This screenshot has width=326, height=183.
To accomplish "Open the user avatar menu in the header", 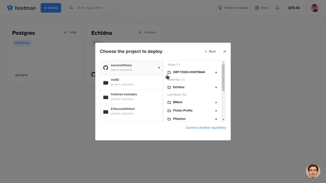I will click(315, 8).
